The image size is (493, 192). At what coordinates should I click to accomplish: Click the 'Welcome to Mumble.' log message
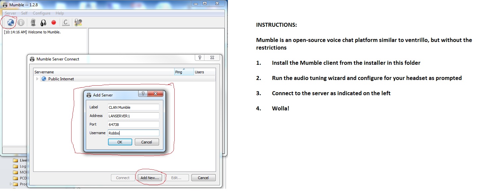(44, 32)
